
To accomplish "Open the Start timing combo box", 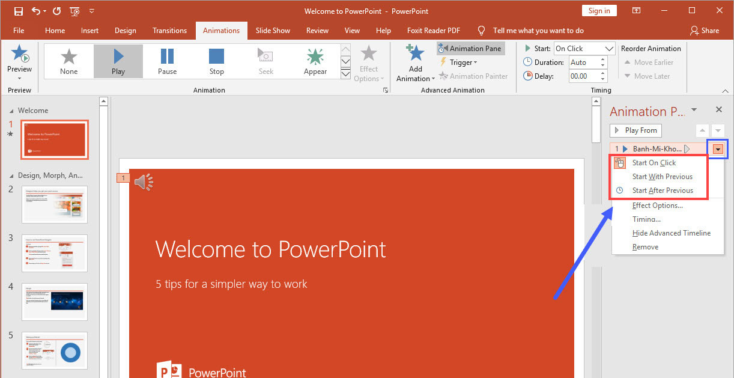I will point(584,49).
